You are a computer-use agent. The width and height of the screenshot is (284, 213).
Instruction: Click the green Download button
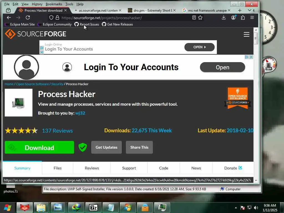coord(39,148)
